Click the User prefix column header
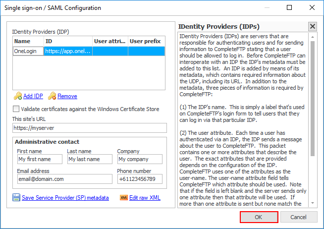 click(x=147, y=42)
